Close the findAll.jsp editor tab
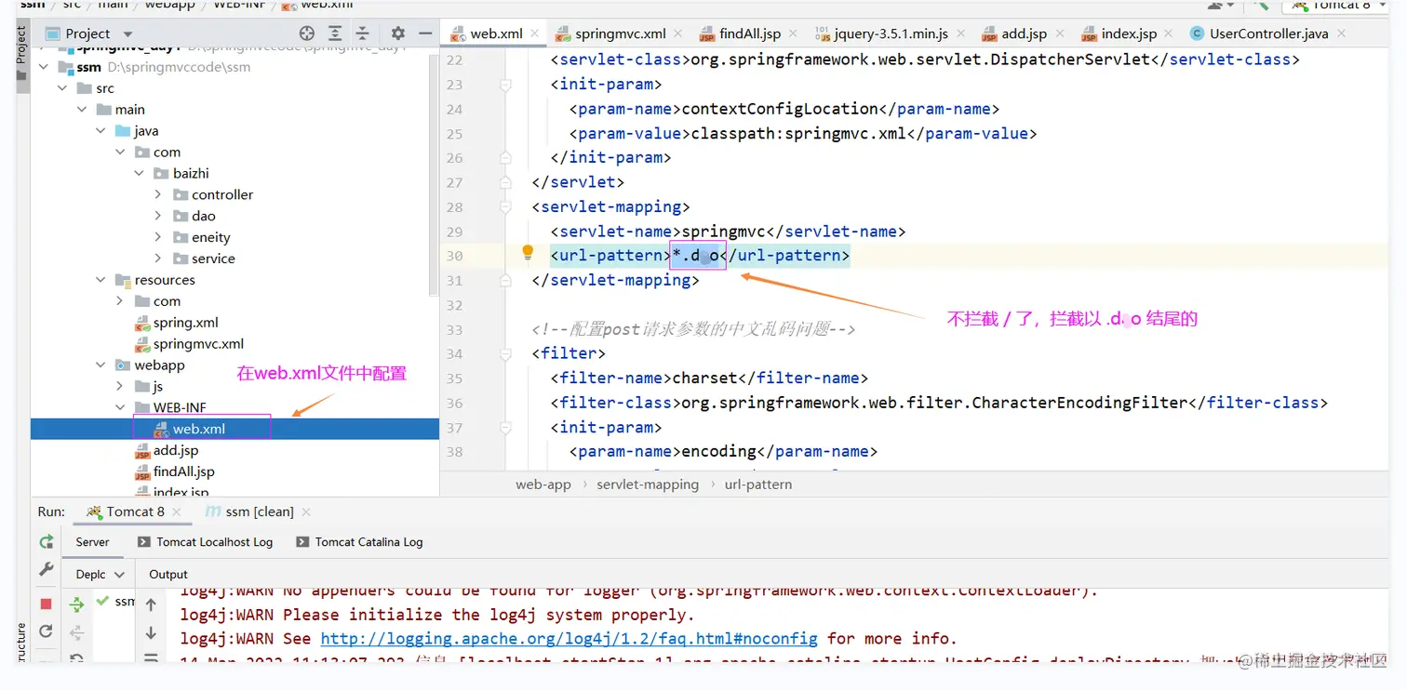Screen dimensions: 1407x690 point(793,33)
